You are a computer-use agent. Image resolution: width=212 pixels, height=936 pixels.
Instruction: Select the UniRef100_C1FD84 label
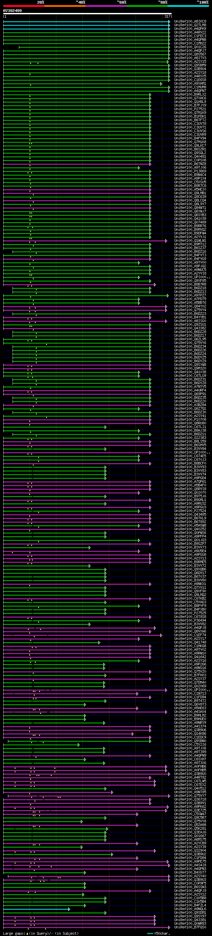(190, 858)
